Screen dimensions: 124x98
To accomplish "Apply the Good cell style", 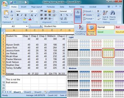I will [x=105, y=32].
